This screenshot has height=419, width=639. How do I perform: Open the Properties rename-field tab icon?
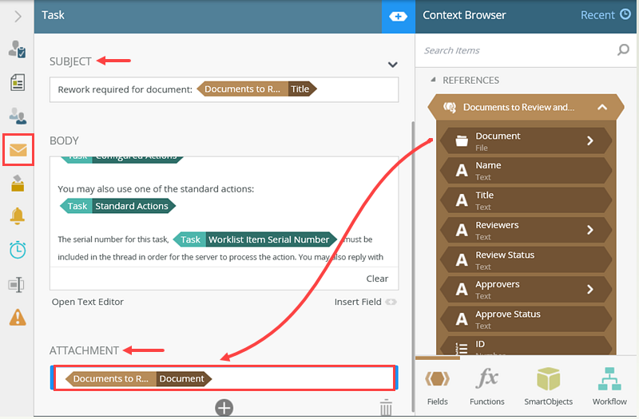pos(16,284)
